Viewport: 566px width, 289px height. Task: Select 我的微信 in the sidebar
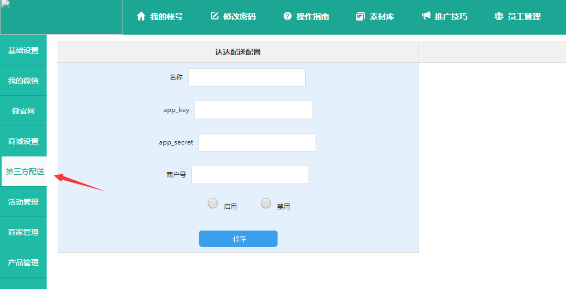(23, 81)
